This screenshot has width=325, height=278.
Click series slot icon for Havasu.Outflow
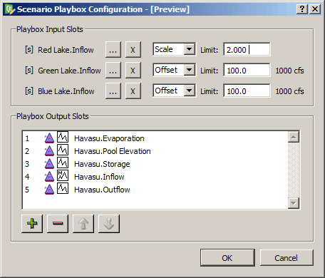63,189
